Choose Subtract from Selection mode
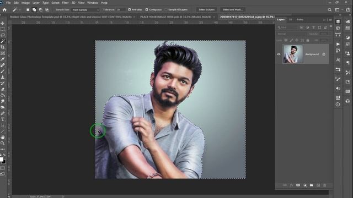The width and height of the screenshot is (353, 198). click(x=41, y=10)
